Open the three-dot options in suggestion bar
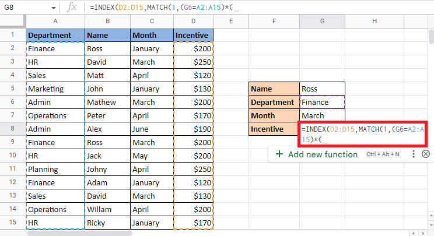Image resolution: width=434 pixels, height=236 pixels. tap(413, 154)
